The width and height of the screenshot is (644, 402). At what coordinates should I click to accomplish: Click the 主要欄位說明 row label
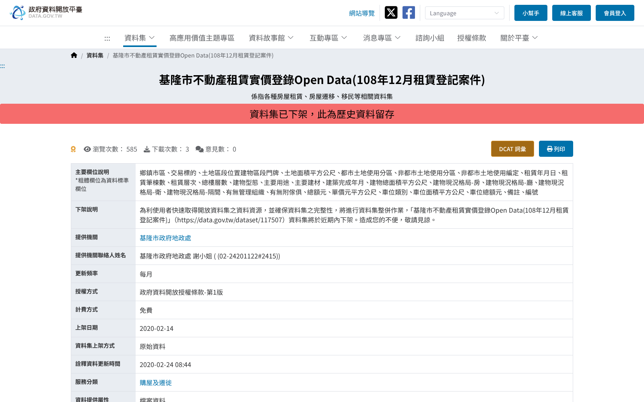pos(92,172)
